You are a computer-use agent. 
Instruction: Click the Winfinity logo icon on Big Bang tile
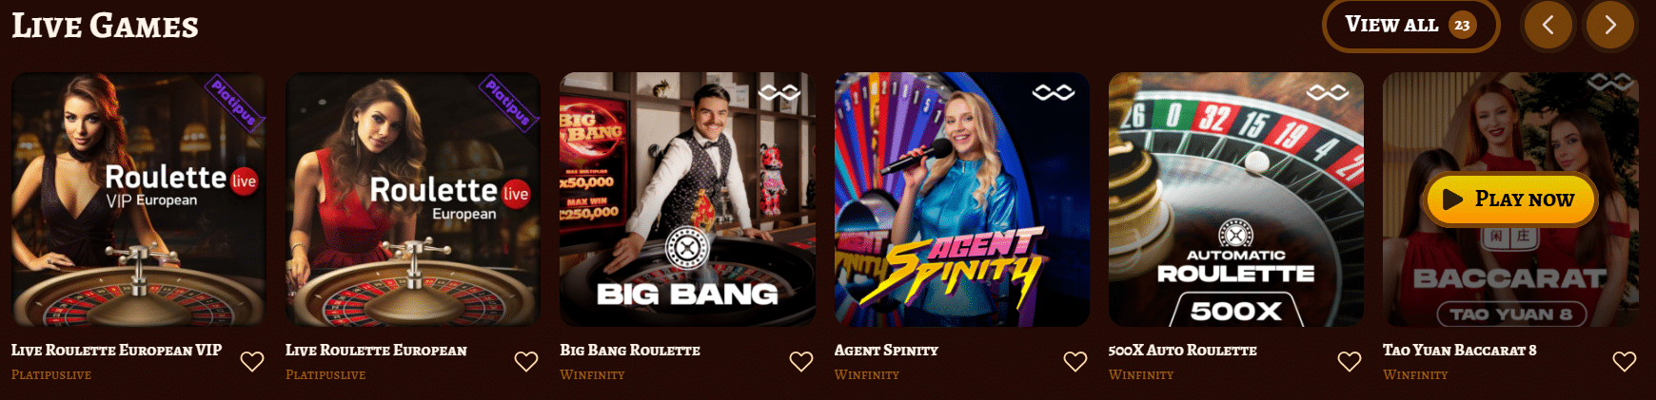[779, 92]
